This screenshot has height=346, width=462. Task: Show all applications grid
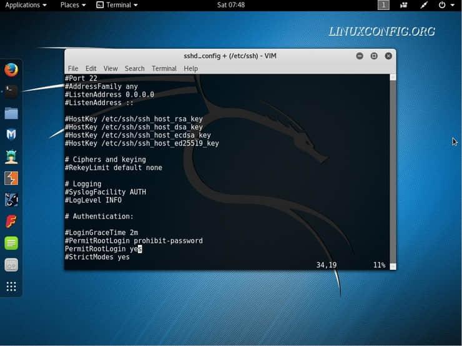tap(11, 287)
